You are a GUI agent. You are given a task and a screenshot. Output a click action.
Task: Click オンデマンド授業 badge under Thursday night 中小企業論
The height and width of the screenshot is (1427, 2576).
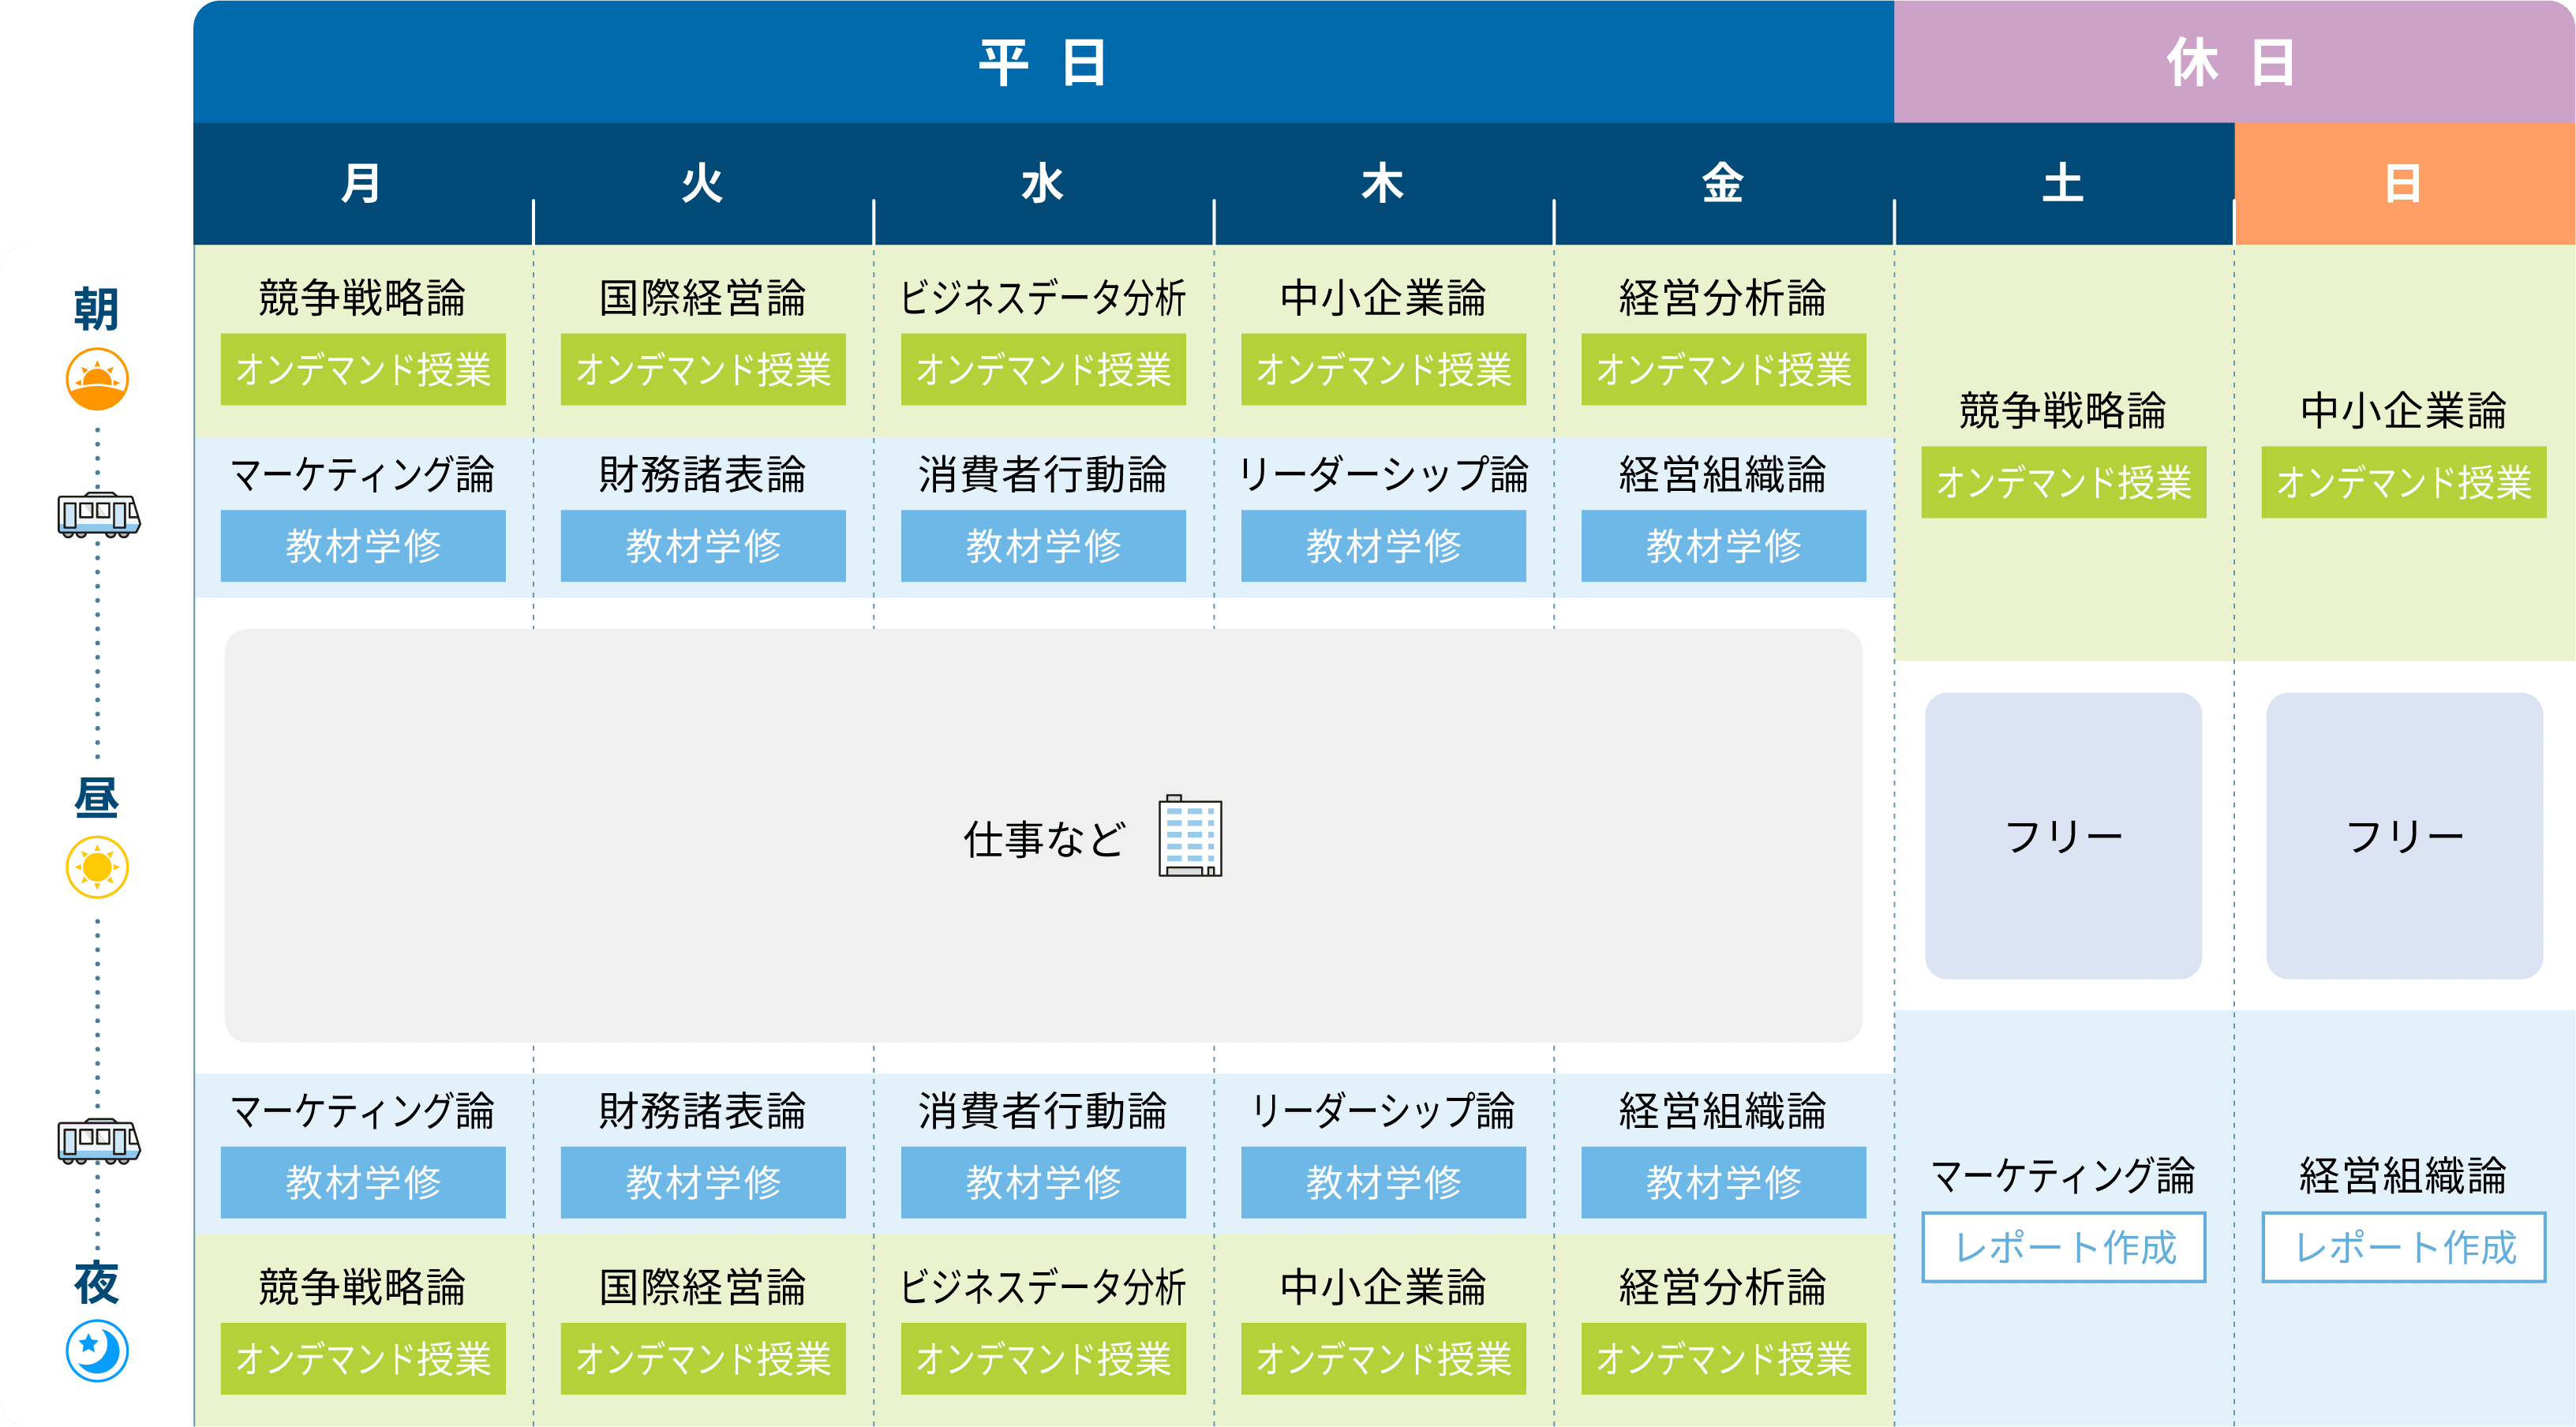coord(1383,1359)
